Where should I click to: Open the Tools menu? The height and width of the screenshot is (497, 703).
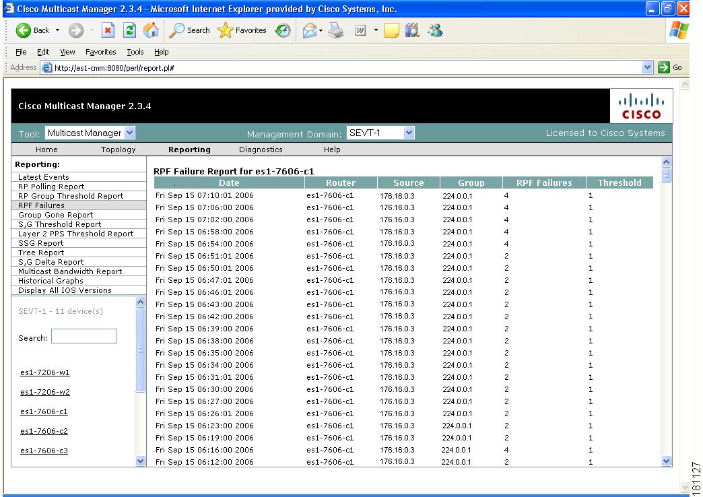coord(135,52)
